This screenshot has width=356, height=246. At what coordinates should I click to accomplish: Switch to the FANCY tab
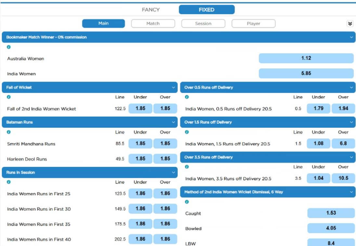pyautogui.click(x=150, y=9)
